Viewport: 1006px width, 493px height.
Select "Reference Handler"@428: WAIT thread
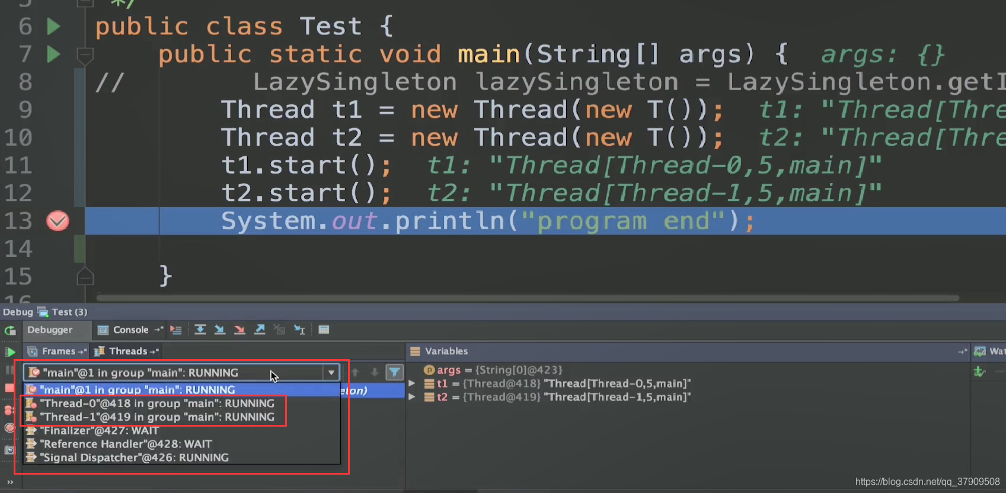pyautogui.click(x=181, y=444)
